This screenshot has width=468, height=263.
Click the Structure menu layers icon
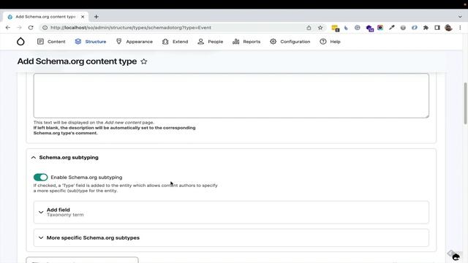pos(78,42)
